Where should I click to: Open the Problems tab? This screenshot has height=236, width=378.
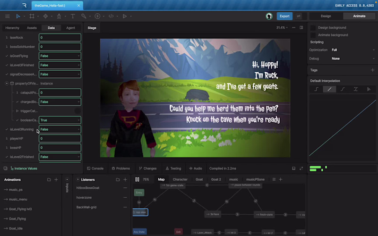pos(121,169)
